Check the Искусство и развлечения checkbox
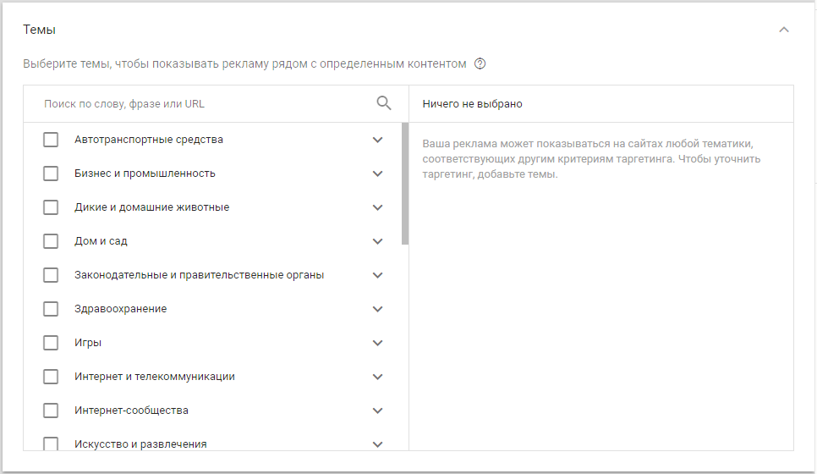This screenshot has width=817, height=474. click(x=51, y=444)
